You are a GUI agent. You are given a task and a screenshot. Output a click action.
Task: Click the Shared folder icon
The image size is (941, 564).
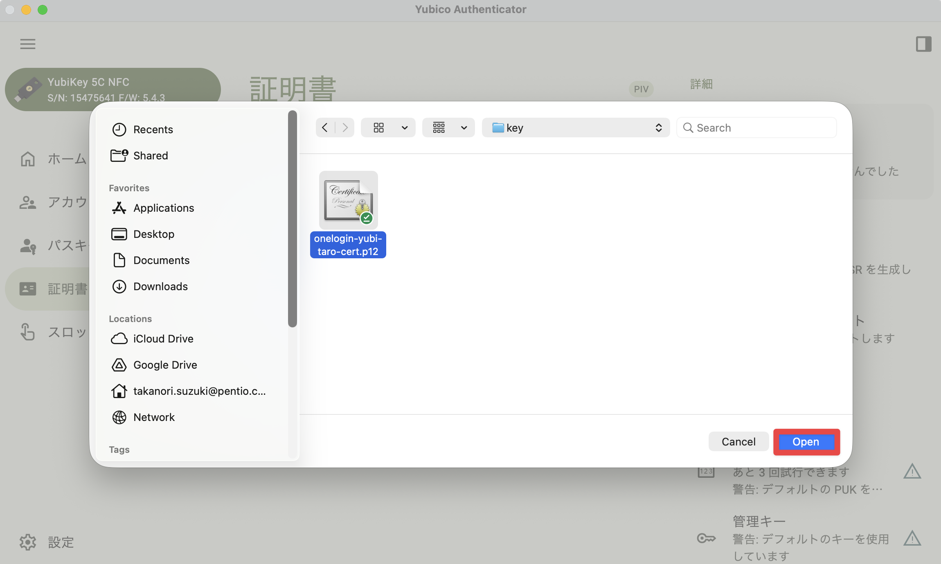pyautogui.click(x=119, y=156)
